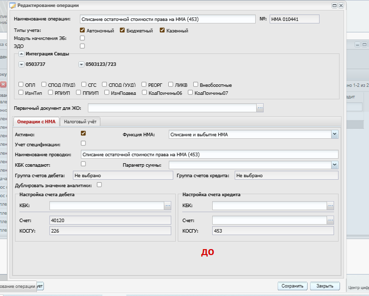The height and width of the screenshot is (296, 369).
Task: Check the ОПЛ option
Action: 21,84
